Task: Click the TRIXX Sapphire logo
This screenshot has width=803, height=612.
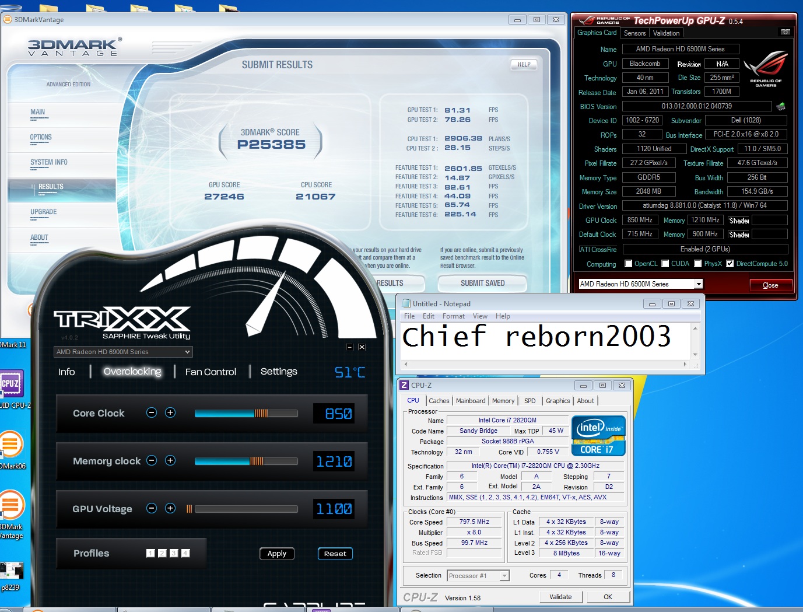Action: (122, 323)
